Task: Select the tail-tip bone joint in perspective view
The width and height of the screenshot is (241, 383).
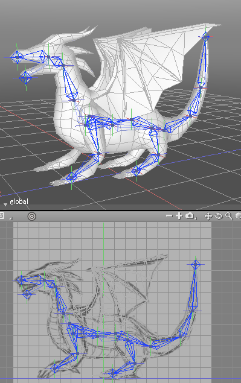Action: (206, 37)
